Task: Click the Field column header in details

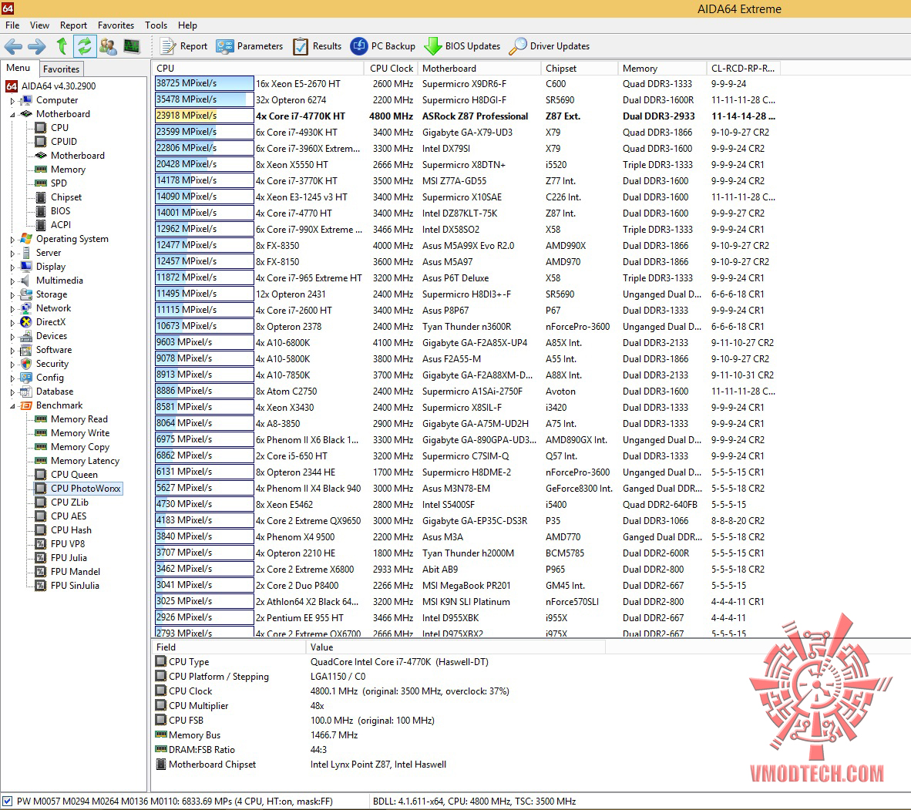Action: 229,647
